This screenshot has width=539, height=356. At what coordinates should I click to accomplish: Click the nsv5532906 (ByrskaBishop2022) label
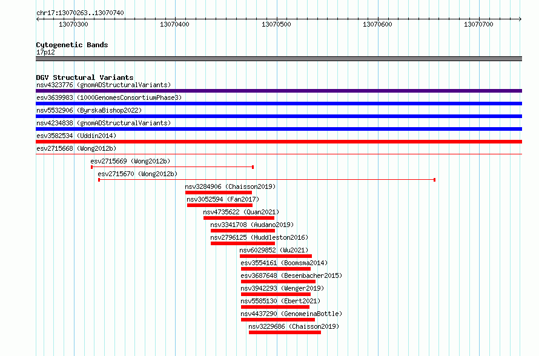(89, 110)
